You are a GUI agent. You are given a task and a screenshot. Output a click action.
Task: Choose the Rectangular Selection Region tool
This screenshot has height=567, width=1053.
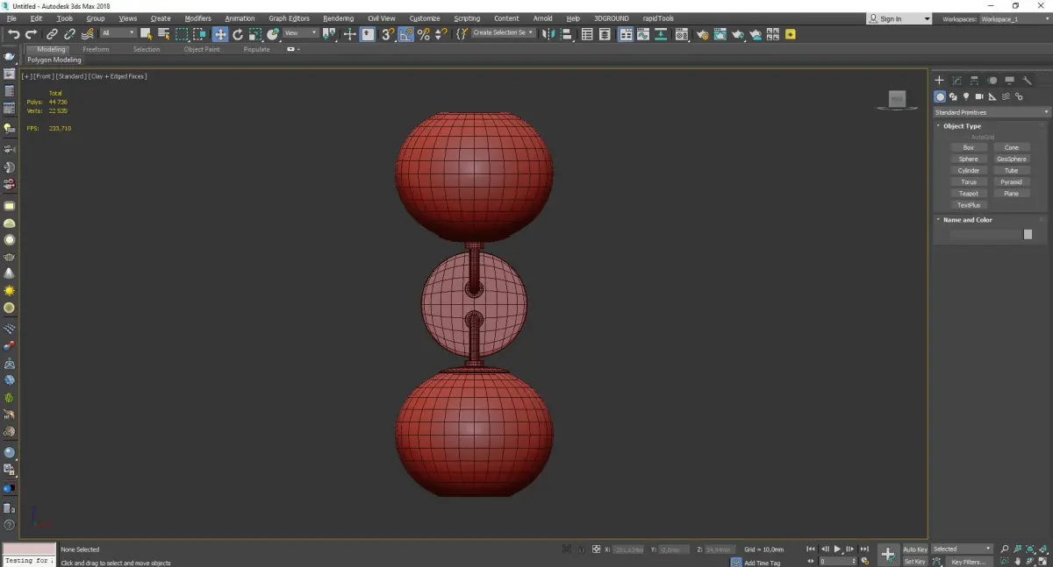click(182, 34)
